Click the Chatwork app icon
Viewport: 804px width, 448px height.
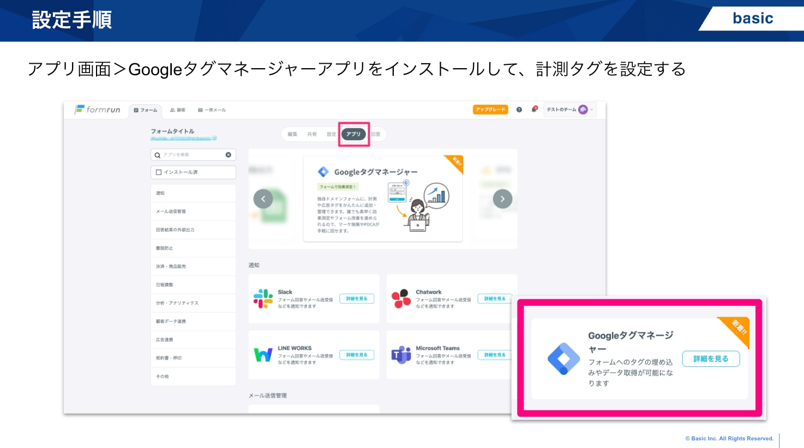coord(401,299)
